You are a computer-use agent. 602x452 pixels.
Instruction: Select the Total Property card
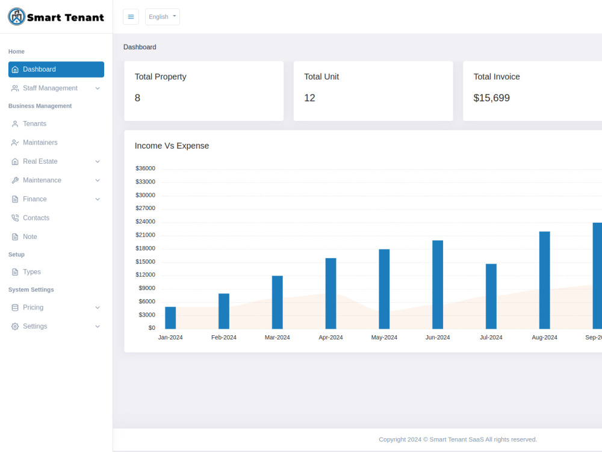[x=204, y=91]
